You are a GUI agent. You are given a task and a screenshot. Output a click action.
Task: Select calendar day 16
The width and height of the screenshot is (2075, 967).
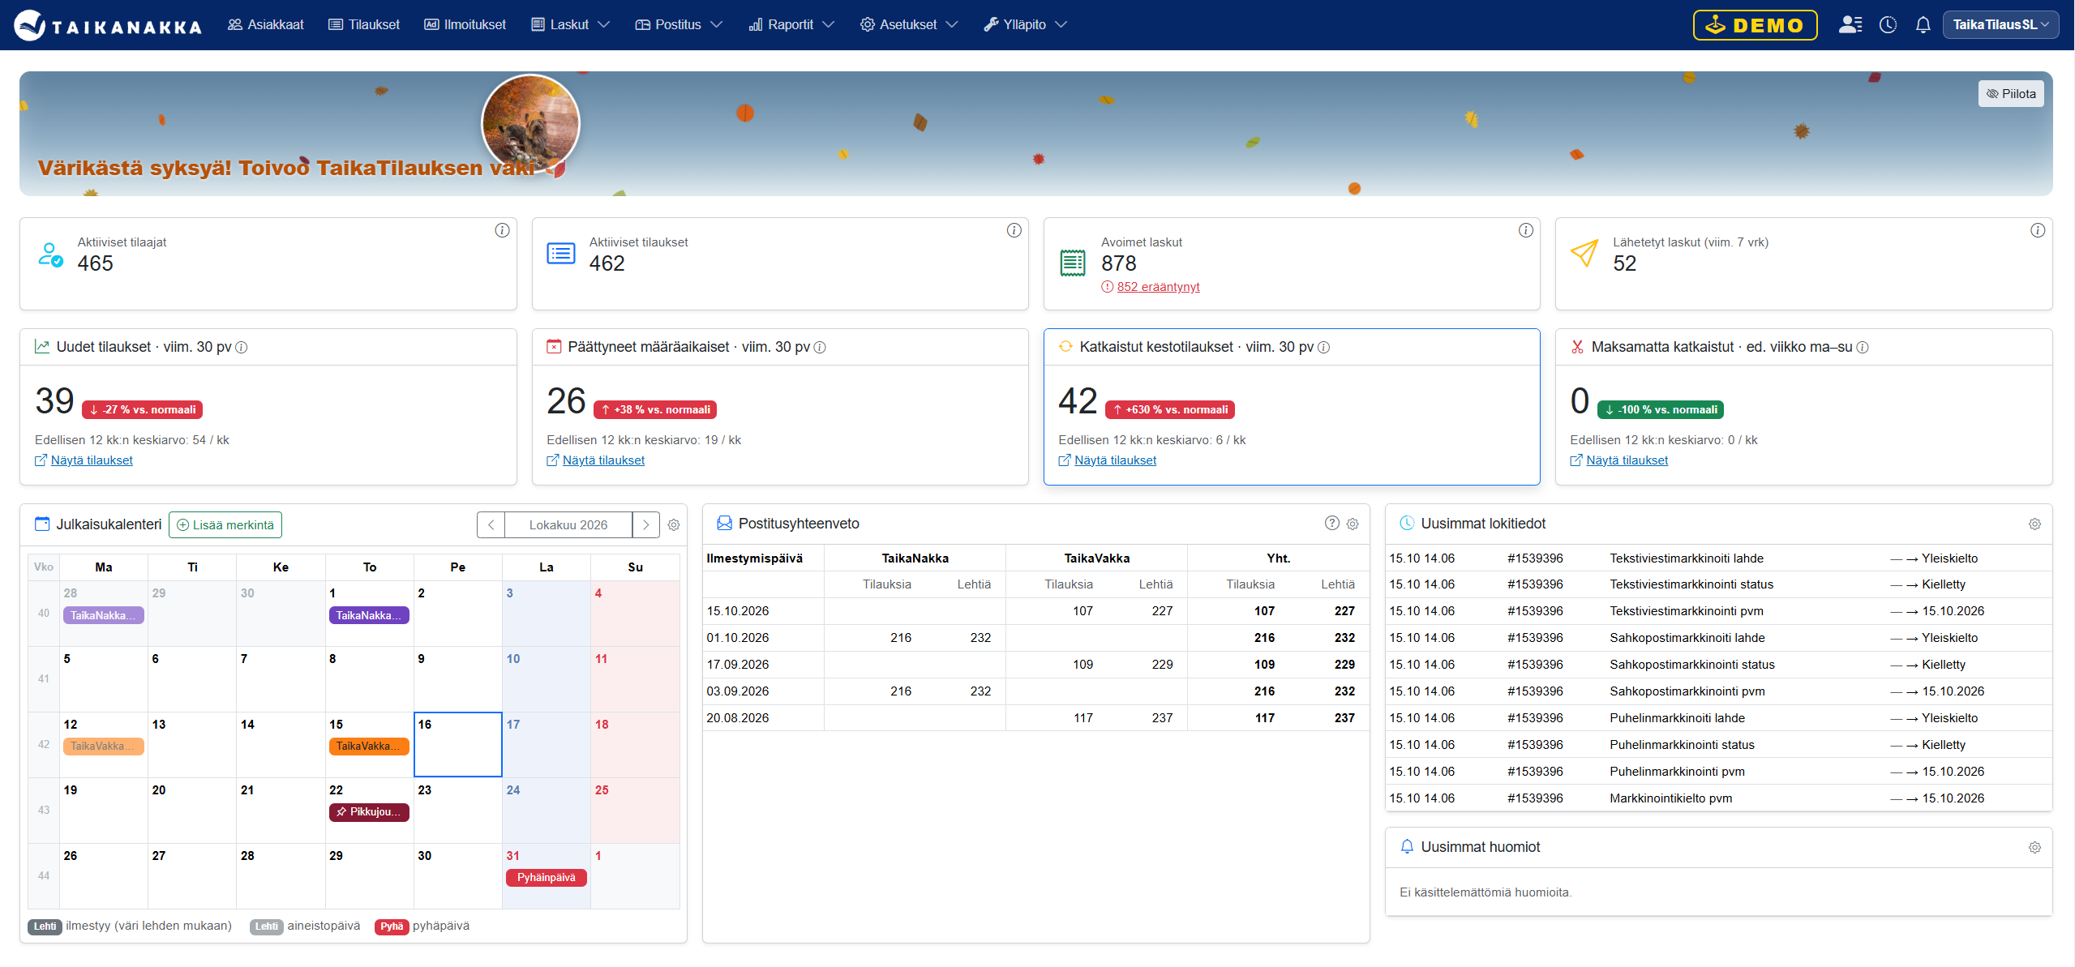[457, 744]
